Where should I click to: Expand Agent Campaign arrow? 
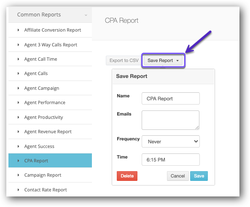click(x=18, y=88)
